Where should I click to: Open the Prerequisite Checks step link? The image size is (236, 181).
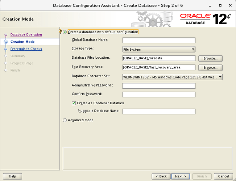(x=26, y=49)
